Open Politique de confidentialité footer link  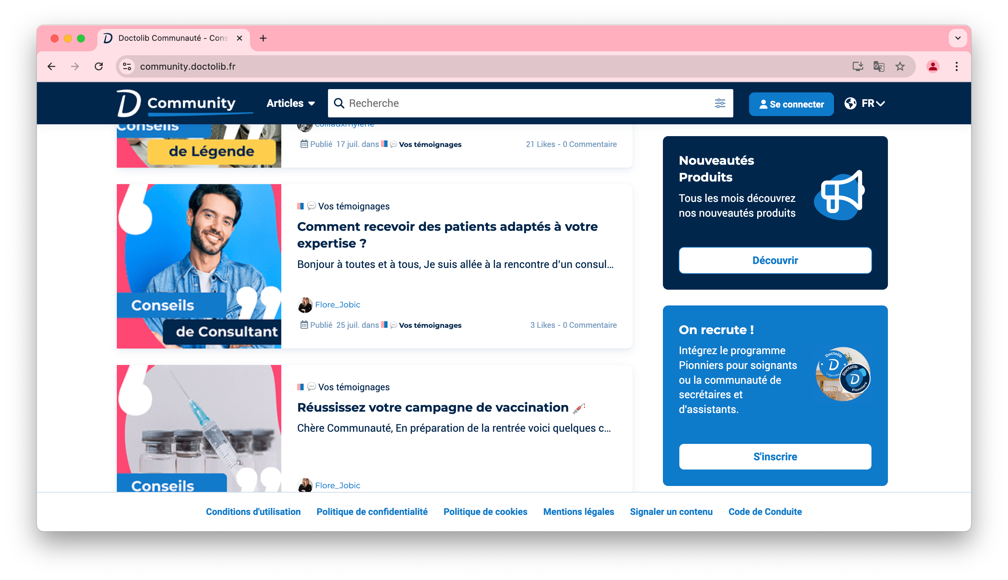tap(372, 512)
